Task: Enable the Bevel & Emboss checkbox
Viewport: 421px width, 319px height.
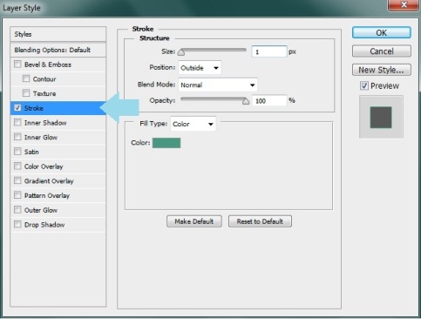Action: pyautogui.click(x=17, y=64)
